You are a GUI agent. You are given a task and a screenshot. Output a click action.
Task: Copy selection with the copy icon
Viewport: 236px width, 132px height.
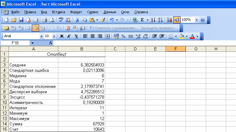point(84,20)
